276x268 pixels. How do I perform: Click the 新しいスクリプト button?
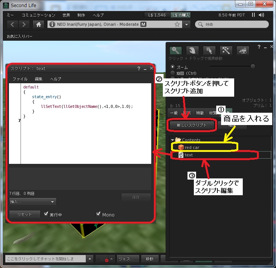click(192, 125)
